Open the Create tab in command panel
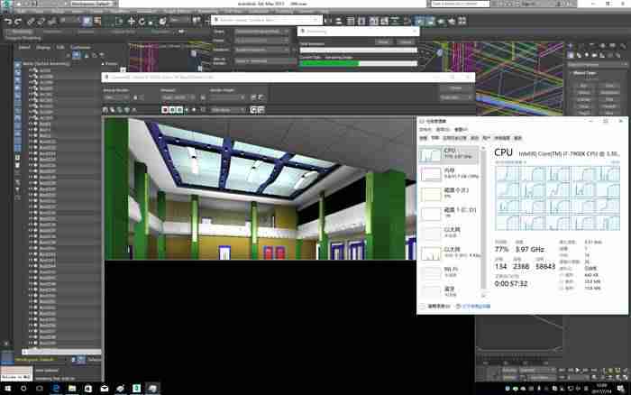This screenshot has width=631, height=395. click(x=571, y=45)
